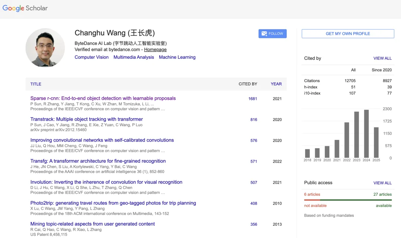Sort by CITED BY column header
This screenshot has width=401, height=238.
[248, 84]
